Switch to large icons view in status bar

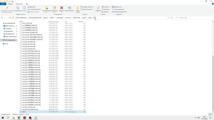pos(212,114)
